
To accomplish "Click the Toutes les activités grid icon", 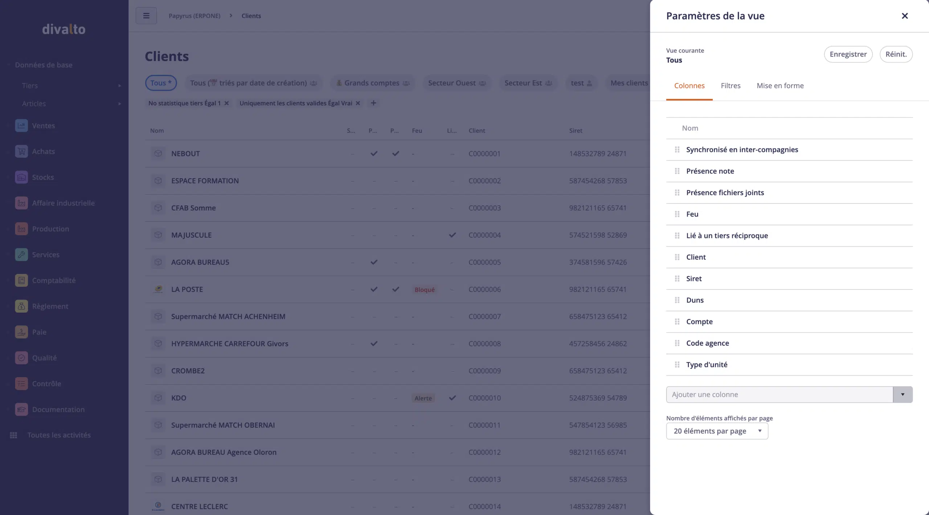I will [13, 435].
